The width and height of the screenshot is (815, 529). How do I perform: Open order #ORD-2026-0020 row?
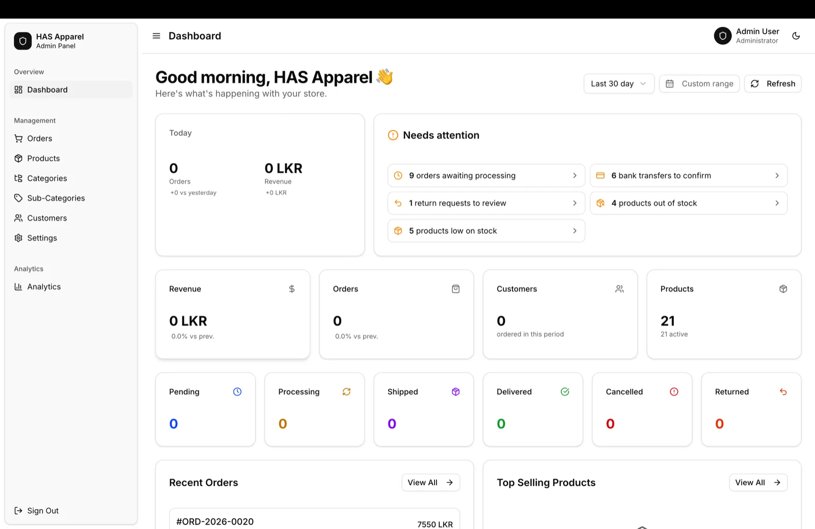pos(315,519)
